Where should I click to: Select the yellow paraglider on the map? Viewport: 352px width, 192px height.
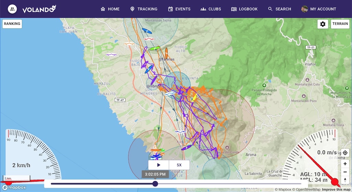pyautogui.click(x=194, y=97)
